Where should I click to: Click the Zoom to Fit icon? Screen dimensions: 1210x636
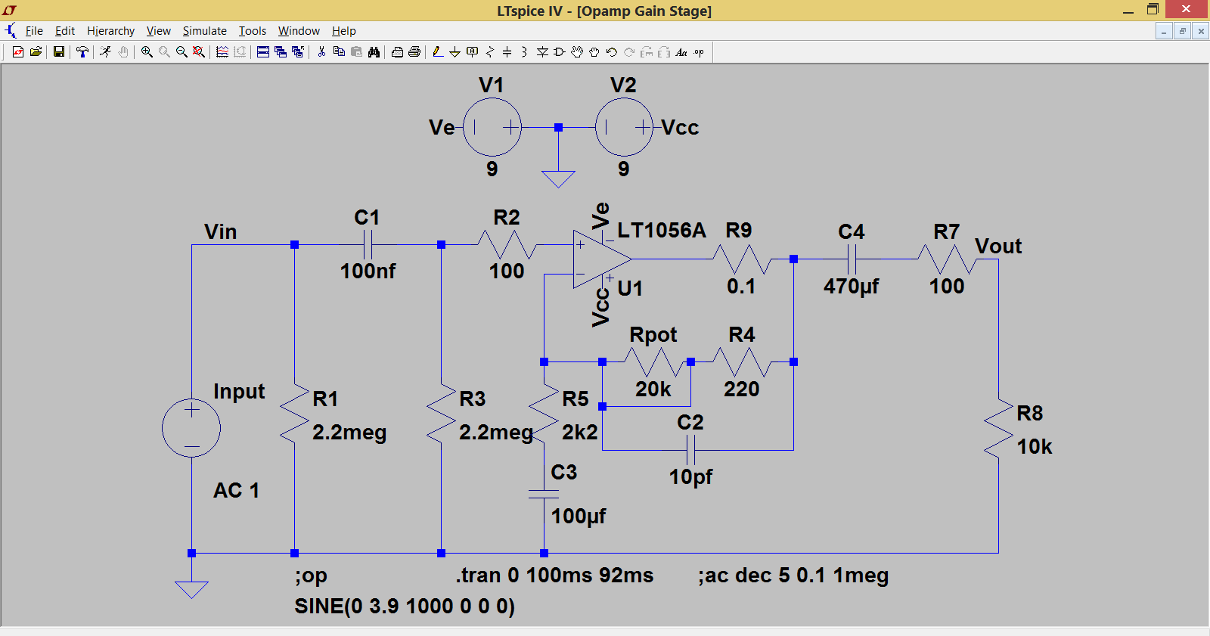199,52
